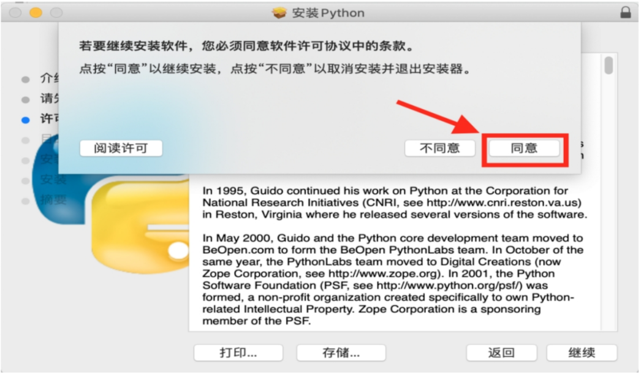Click the package icon beside 安装 Python title
This screenshot has height=376, width=641.
279,13
